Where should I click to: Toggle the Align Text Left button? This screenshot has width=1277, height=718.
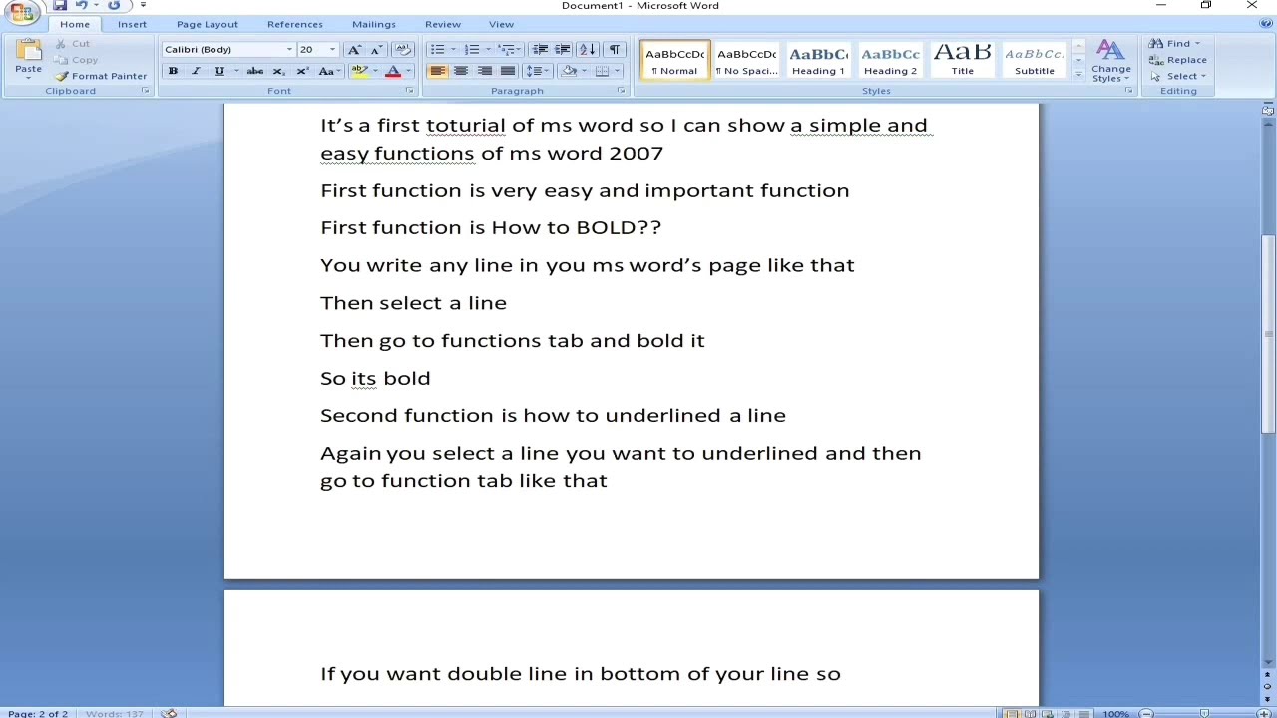click(438, 71)
